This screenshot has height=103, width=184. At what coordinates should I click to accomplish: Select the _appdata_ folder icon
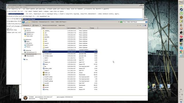(x=43, y=31)
